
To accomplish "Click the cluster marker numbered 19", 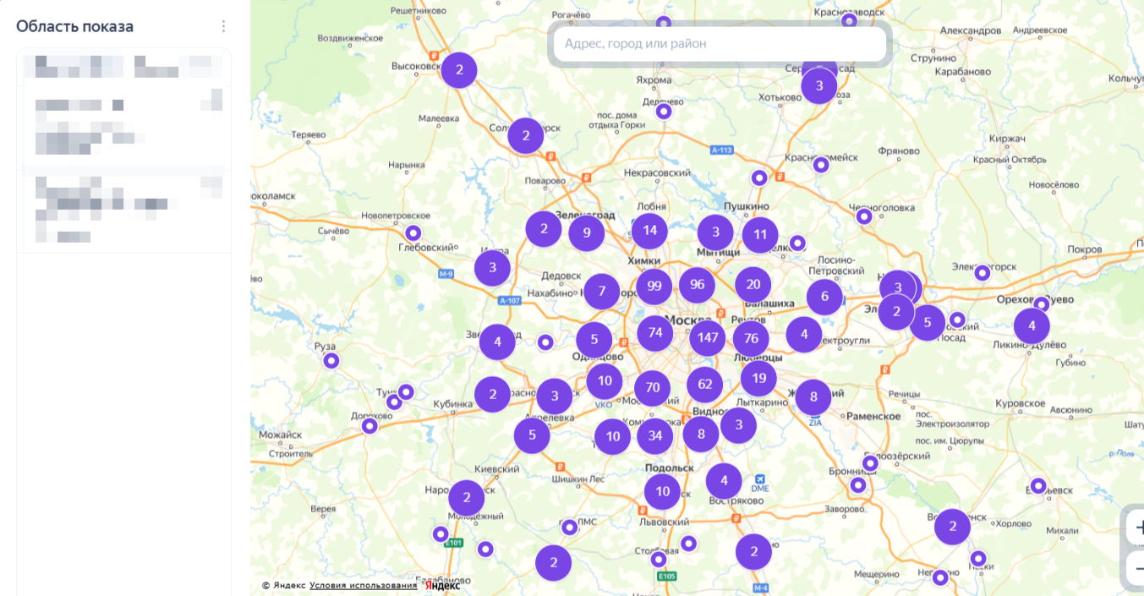I will coord(758,379).
